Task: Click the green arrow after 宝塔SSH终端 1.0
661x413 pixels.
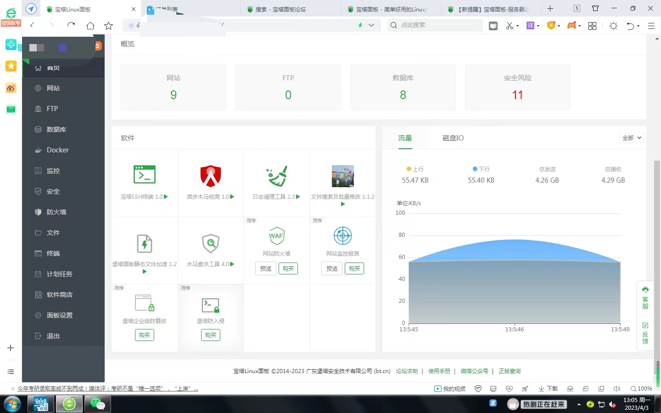Action: click(x=166, y=196)
